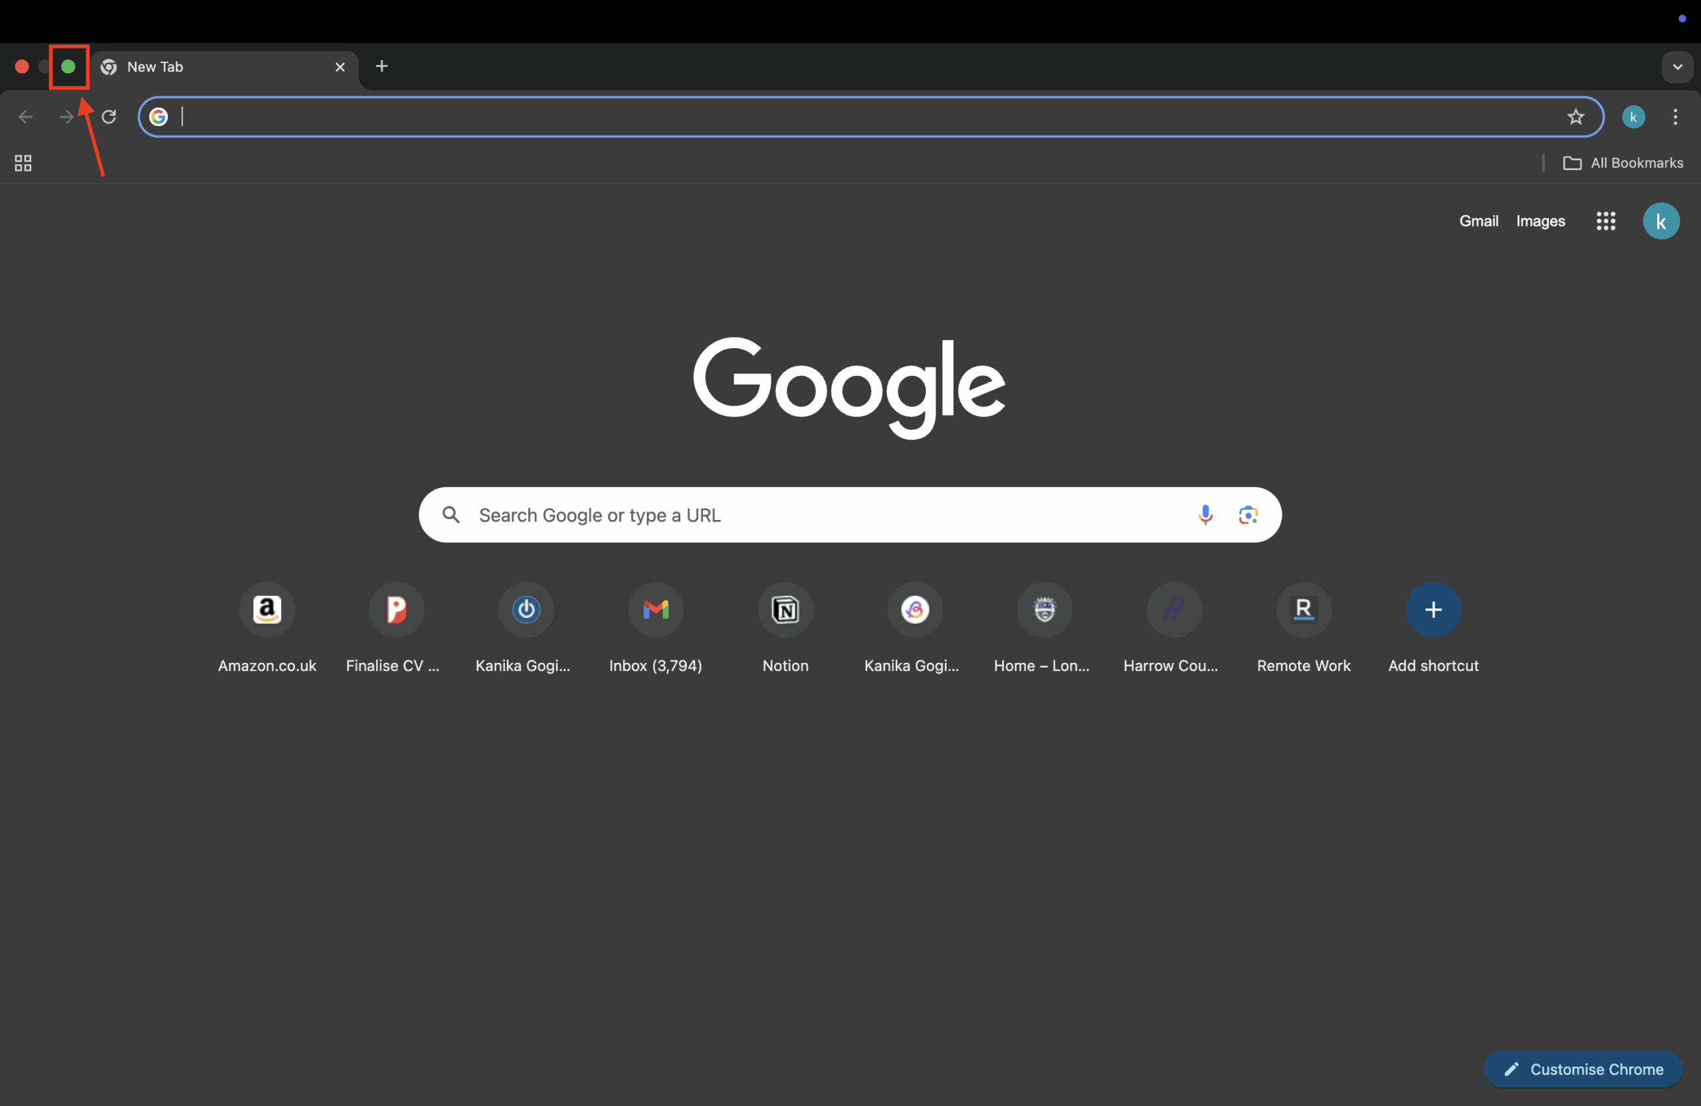1701x1106 pixels.
Task: Open the Notion shortcut
Action: [785, 609]
